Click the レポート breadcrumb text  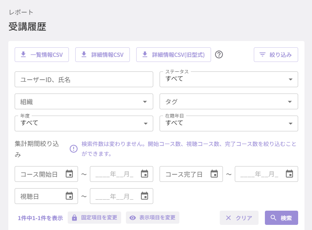(x=21, y=12)
